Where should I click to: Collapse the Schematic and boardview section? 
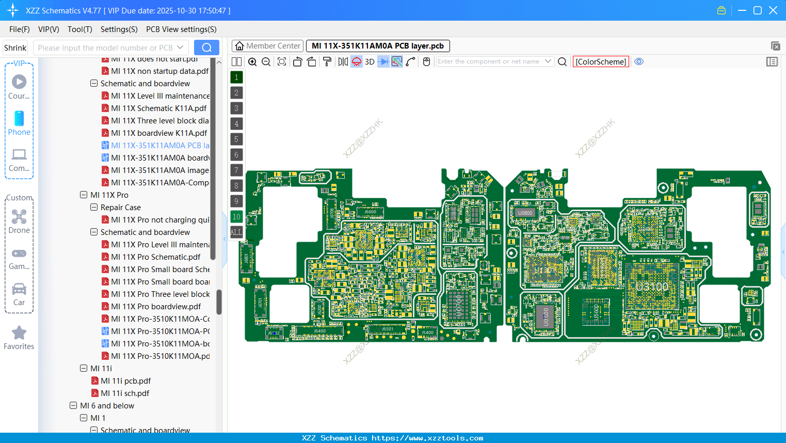point(94,83)
